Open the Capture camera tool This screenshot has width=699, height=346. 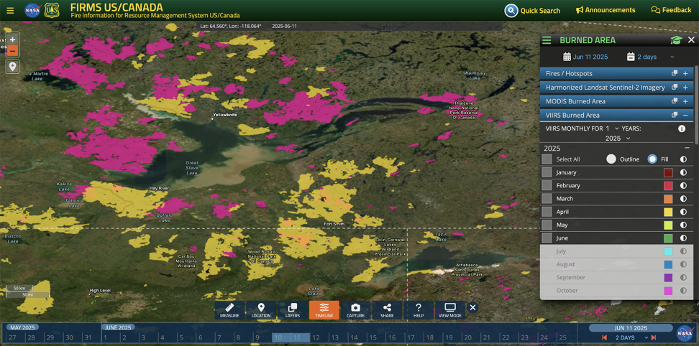click(356, 310)
